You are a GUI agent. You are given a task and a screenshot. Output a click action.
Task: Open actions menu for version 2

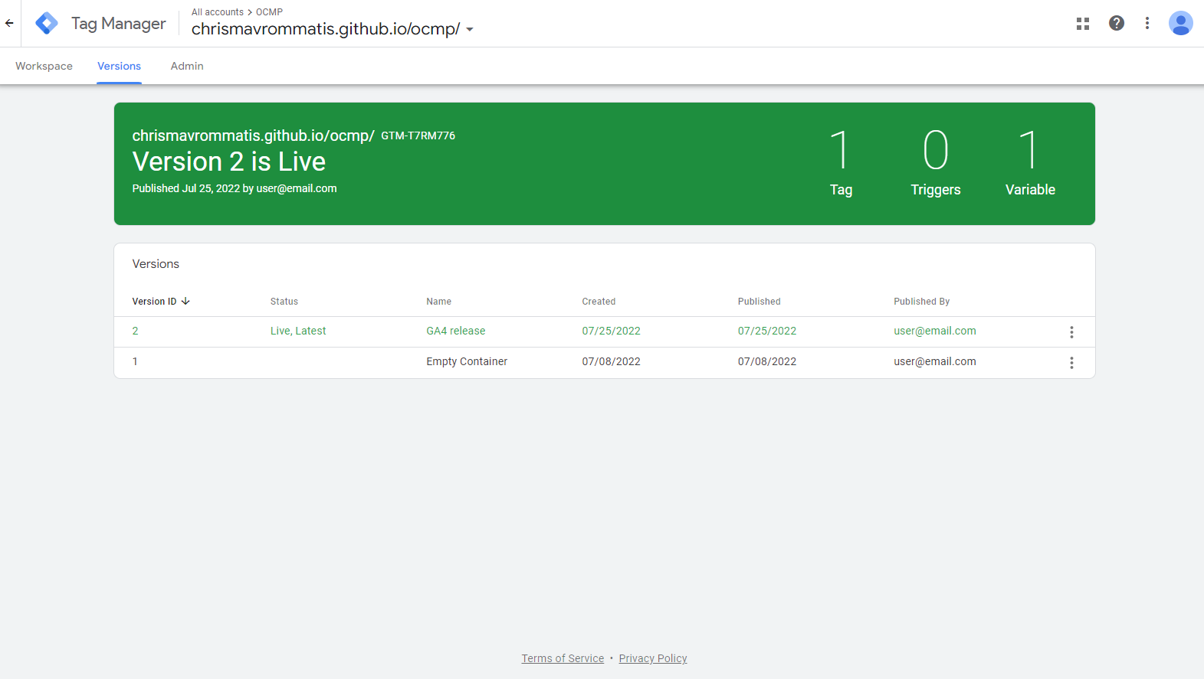pos(1071,331)
